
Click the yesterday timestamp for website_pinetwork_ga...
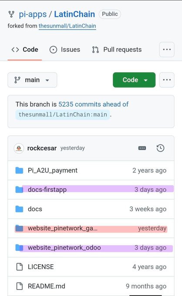(x=152, y=229)
